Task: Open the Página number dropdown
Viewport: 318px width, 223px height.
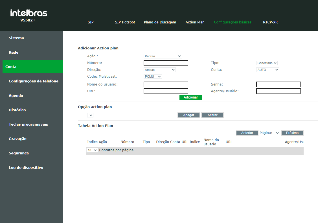Action: 277,133
